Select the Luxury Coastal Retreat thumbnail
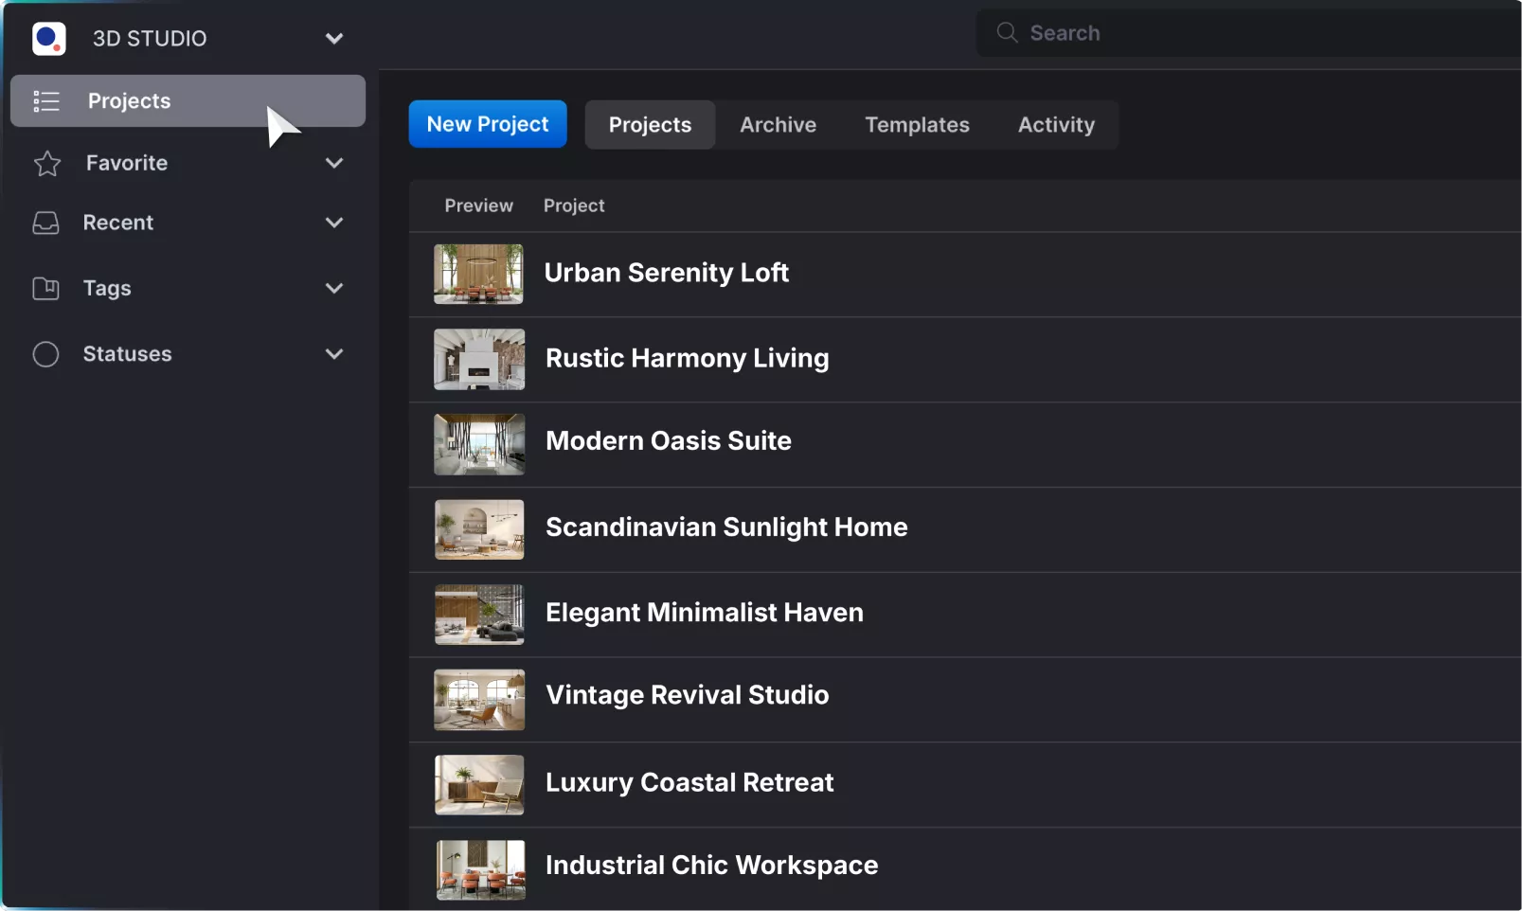This screenshot has width=1522, height=911. tap(479, 784)
